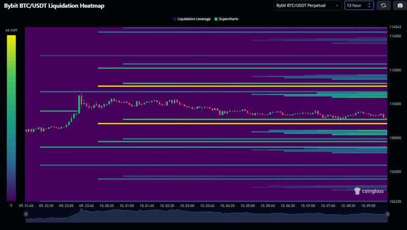This screenshot has height=230, width=407.
Task: Click the 106000 price axis label
Action: 395,172
